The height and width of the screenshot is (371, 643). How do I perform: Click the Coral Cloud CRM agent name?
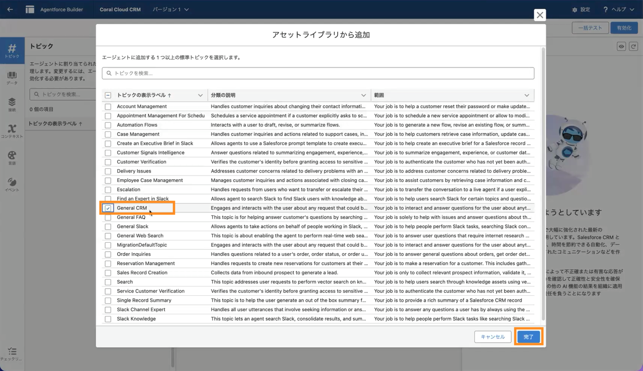point(120,10)
